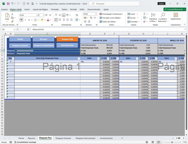Apply the red font color
Viewport: 188px width, 144px height.
[x=48, y=20]
